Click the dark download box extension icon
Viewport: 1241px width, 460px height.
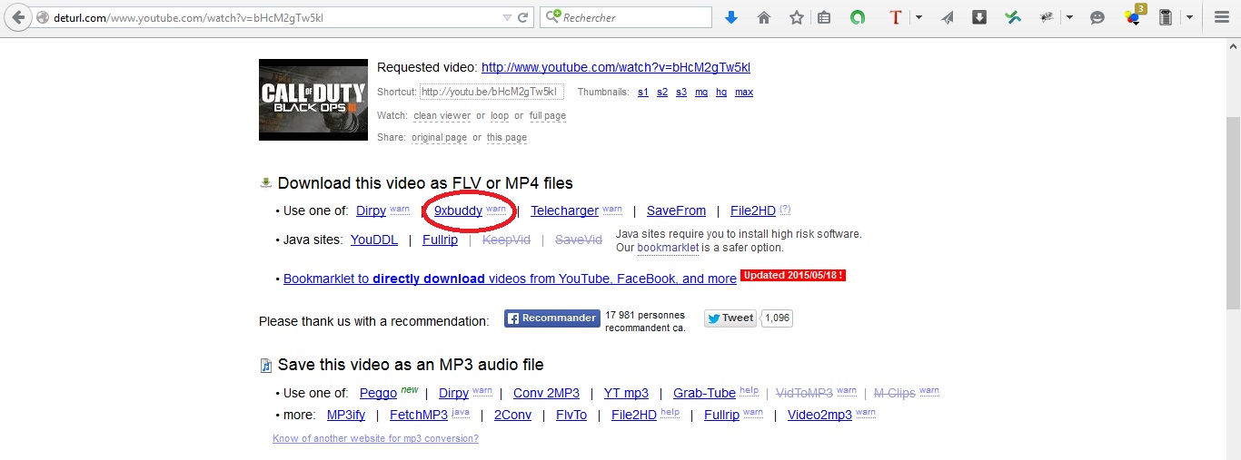tap(979, 17)
